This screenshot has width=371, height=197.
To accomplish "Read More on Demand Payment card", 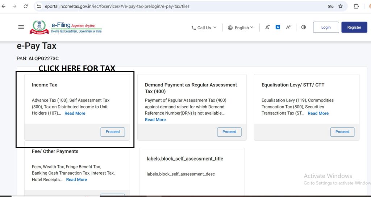I will click(x=155, y=120).
